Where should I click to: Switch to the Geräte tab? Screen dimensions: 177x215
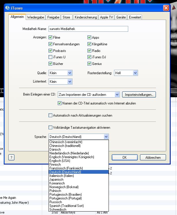tap(121, 17)
